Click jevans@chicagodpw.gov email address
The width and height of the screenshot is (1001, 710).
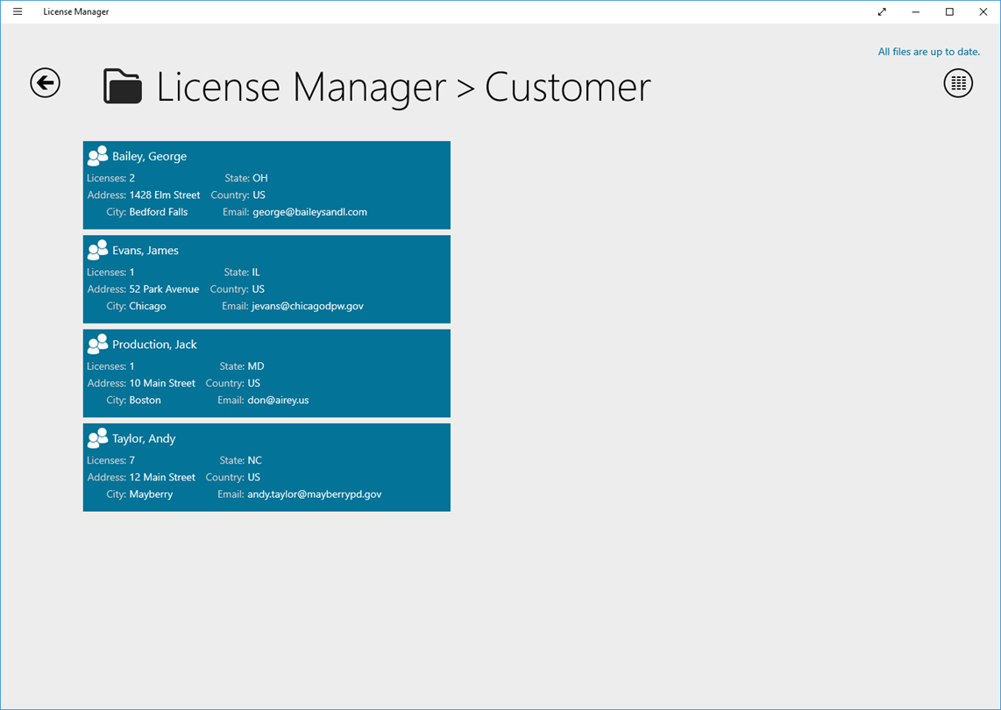tap(308, 306)
